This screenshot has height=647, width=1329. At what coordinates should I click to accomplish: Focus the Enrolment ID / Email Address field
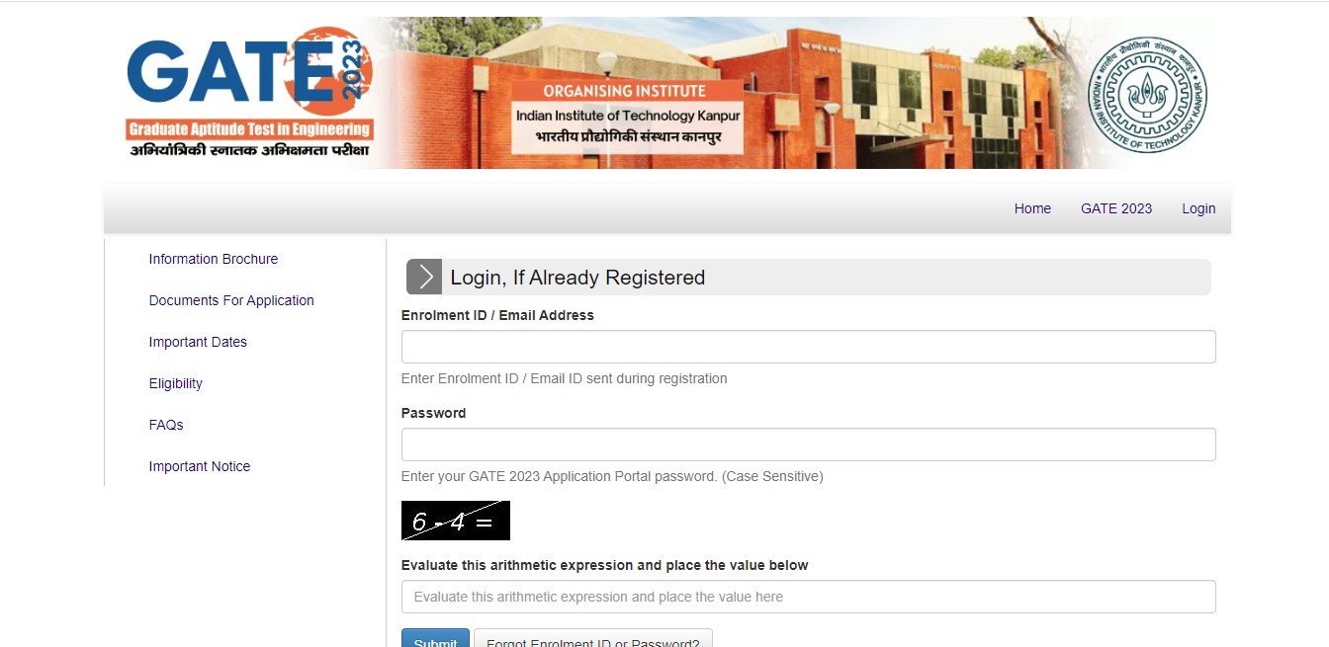pos(808,347)
